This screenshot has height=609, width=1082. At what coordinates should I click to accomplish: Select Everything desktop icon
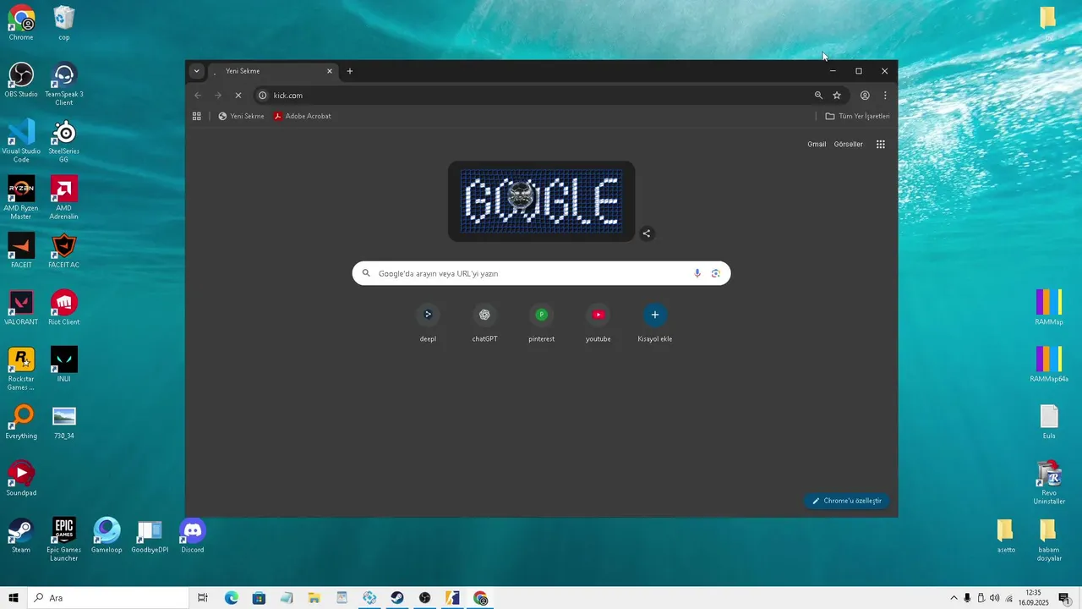click(x=21, y=422)
